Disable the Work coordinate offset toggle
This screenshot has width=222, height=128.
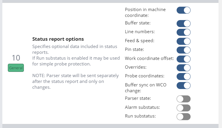coord(183,59)
